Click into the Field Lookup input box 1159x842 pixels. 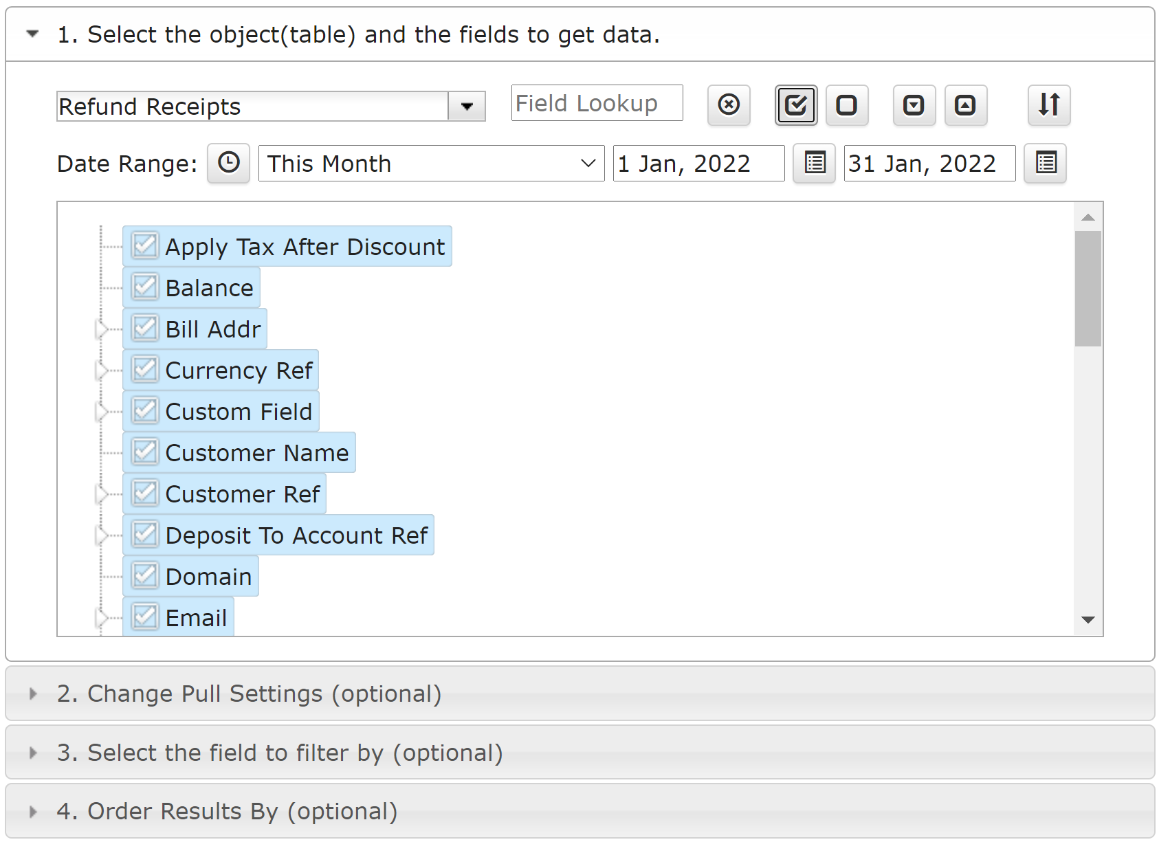(597, 103)
